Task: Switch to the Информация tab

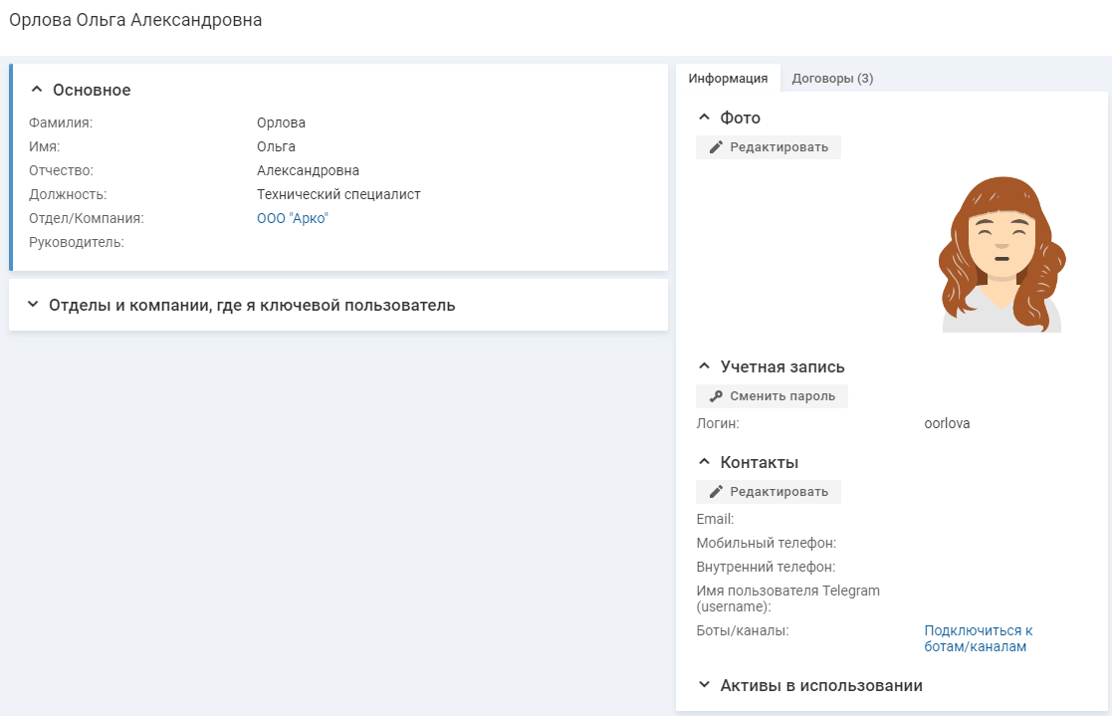Action: (x=728, y=79)
